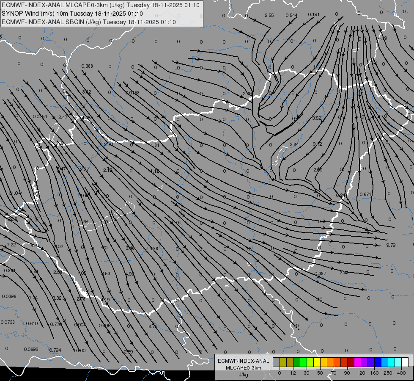
Task: Click the map value 2.55
Action: coord(269,15)
